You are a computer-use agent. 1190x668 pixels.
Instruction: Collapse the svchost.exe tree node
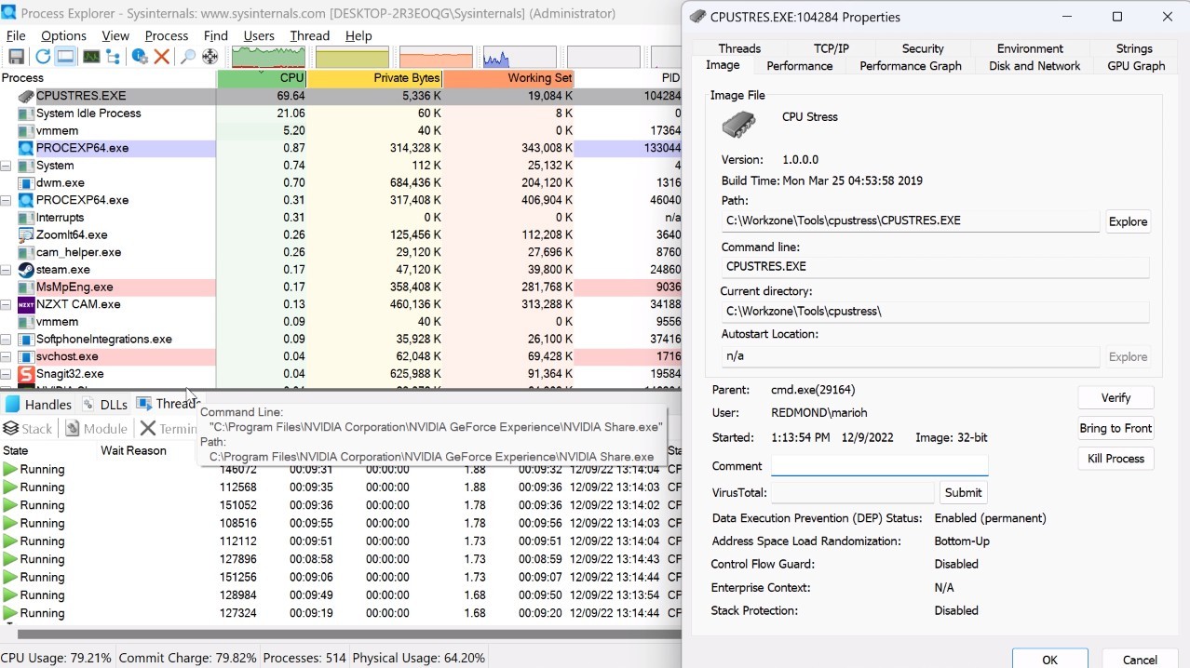tap(7, 356)
